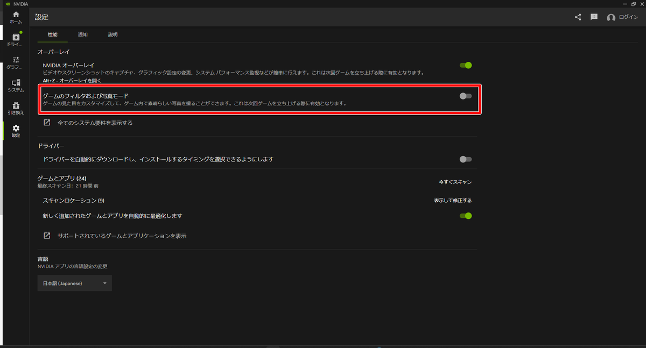This screenshot has height=348, width=646.
Task: Select the 設定 gear in sidebar
Action: [x=16, y=131]
